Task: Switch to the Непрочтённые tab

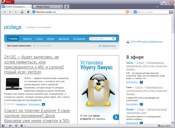Action: tap(48, 7)
